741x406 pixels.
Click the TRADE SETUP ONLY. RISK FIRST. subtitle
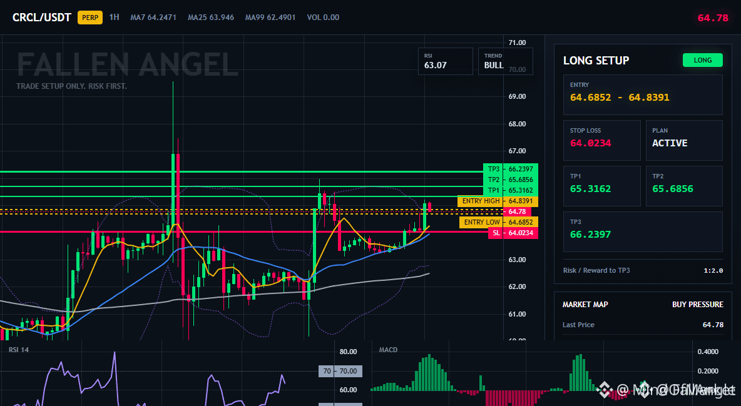pyautogui.click(x=71, y=86)
